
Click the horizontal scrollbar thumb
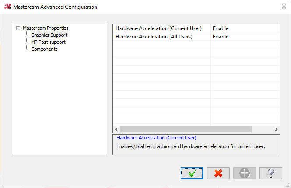pos(186,129)
